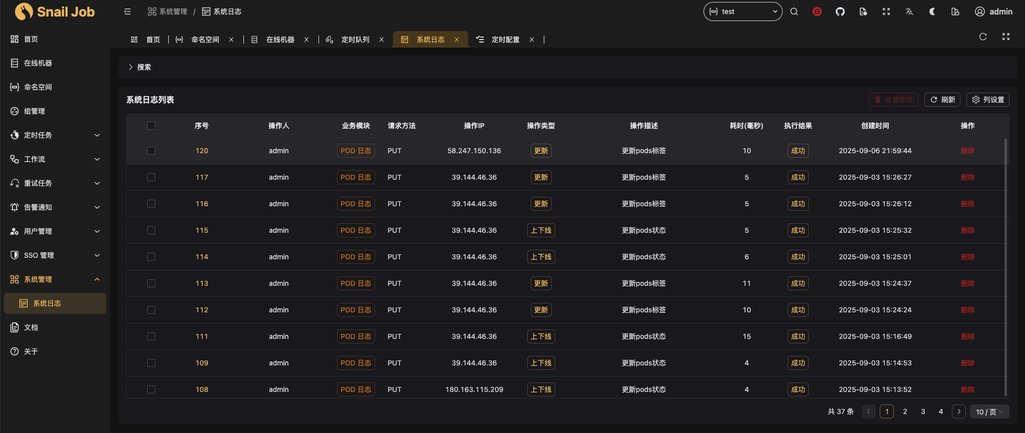Tick the select-all header checkbox
The height and width of the screenshot is (433, 1025).
[151, 126]
